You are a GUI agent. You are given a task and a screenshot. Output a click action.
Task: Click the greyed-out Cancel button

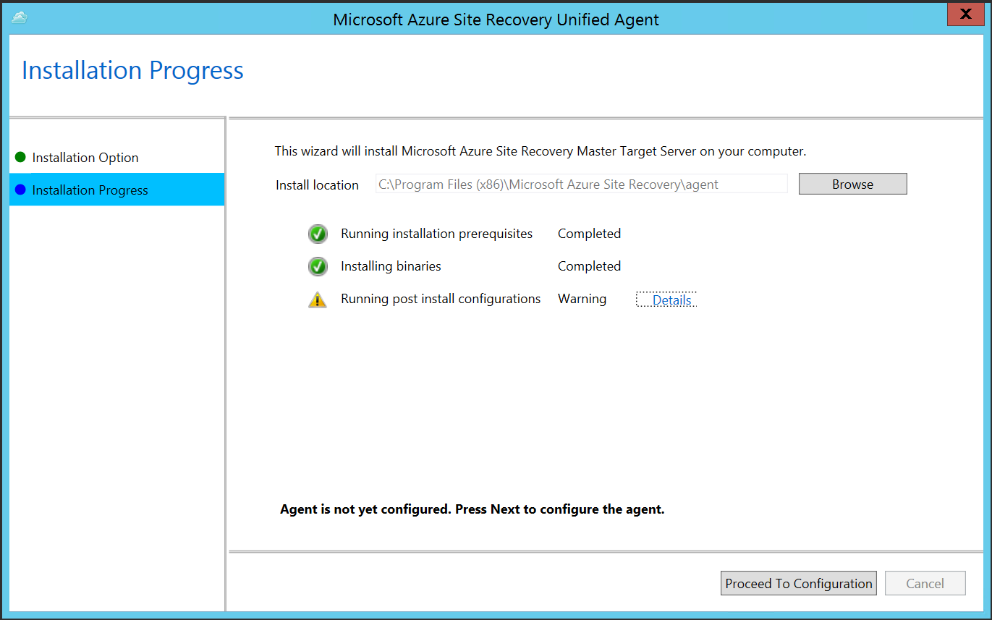tap(925, 584)
